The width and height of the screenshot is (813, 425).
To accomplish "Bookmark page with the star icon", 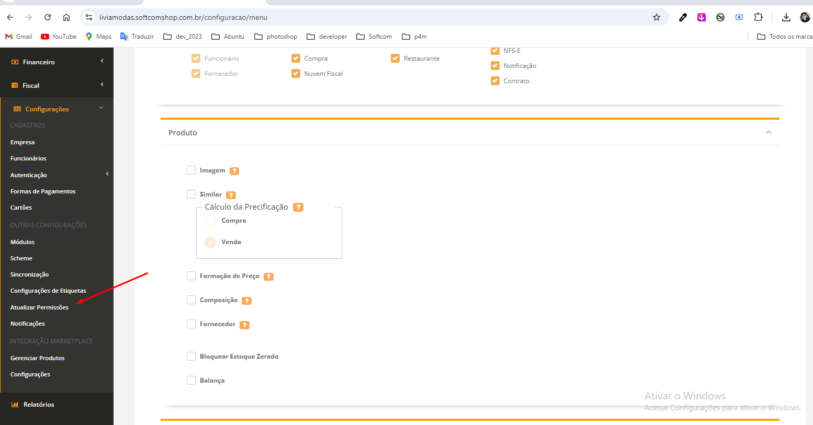I will 657,17.
